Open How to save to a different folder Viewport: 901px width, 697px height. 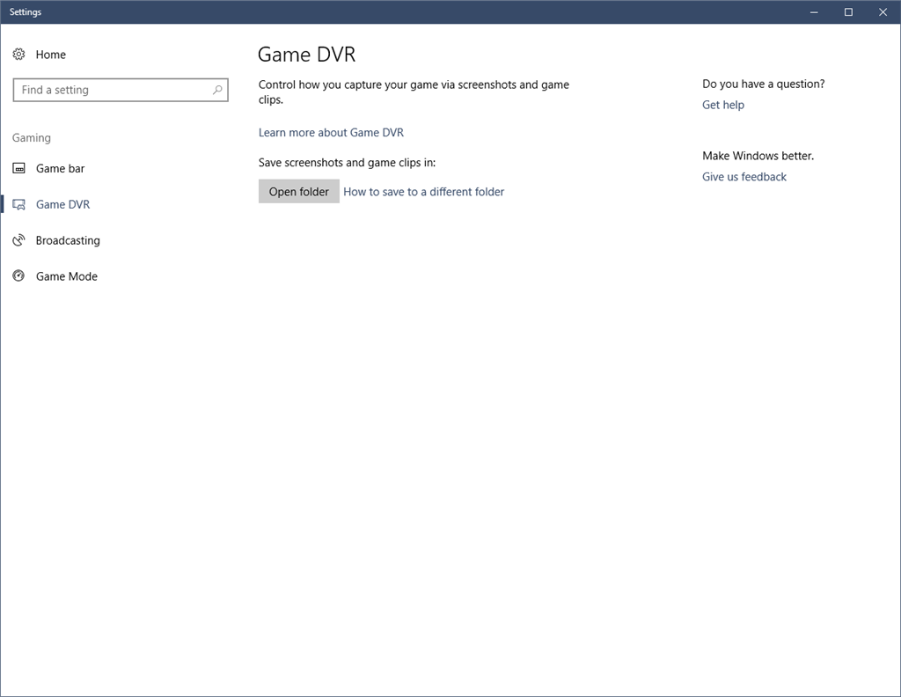tap(423, 192)
